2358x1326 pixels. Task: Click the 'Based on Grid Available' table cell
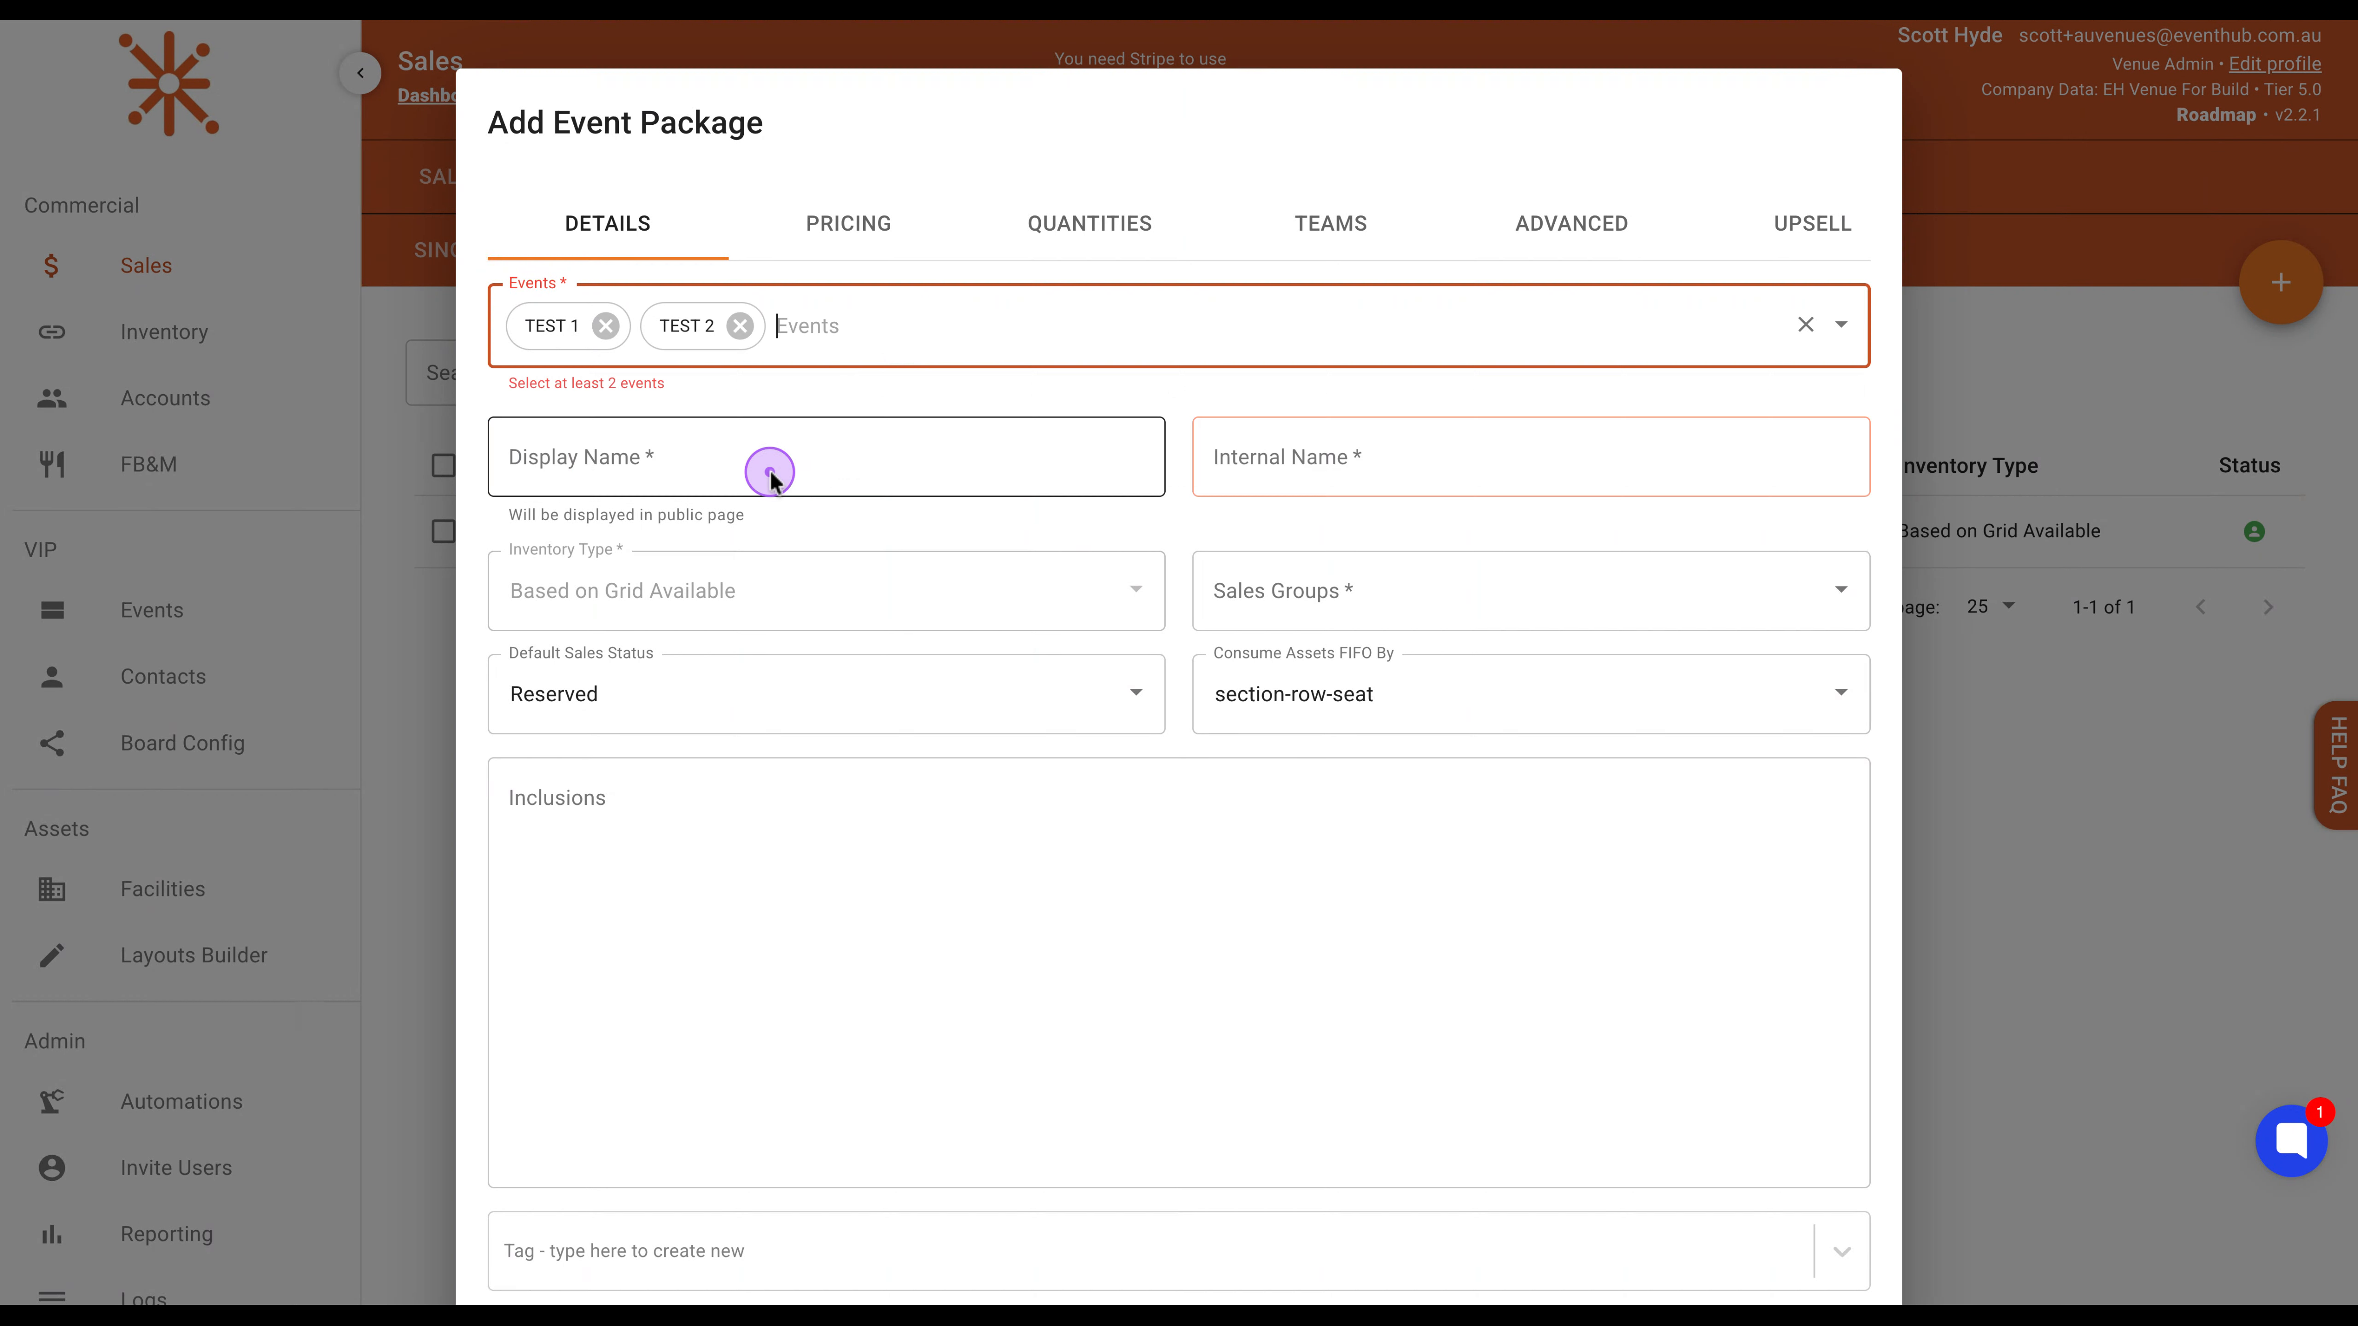coord(2001,532)
